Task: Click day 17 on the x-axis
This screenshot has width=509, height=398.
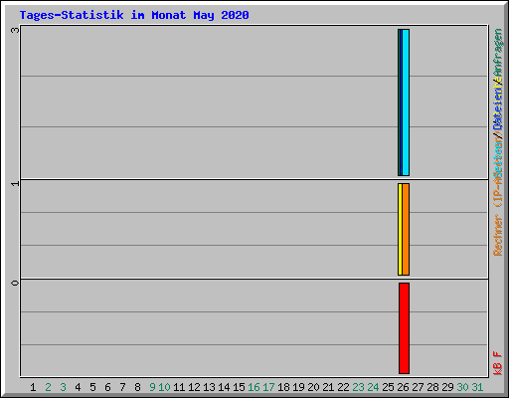Action: point(268,387)
